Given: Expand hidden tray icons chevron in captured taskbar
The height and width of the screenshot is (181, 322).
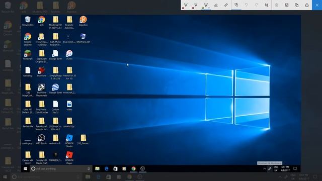Looking at the screenshot, I should pos(264,169).
